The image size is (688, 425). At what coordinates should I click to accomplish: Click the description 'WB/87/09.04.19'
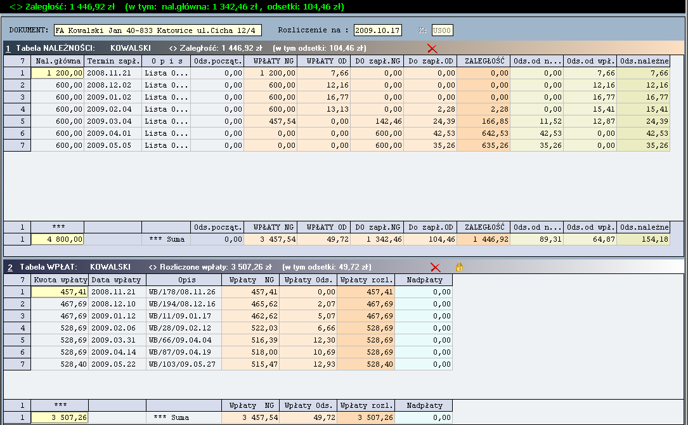(x=185, y=352)
